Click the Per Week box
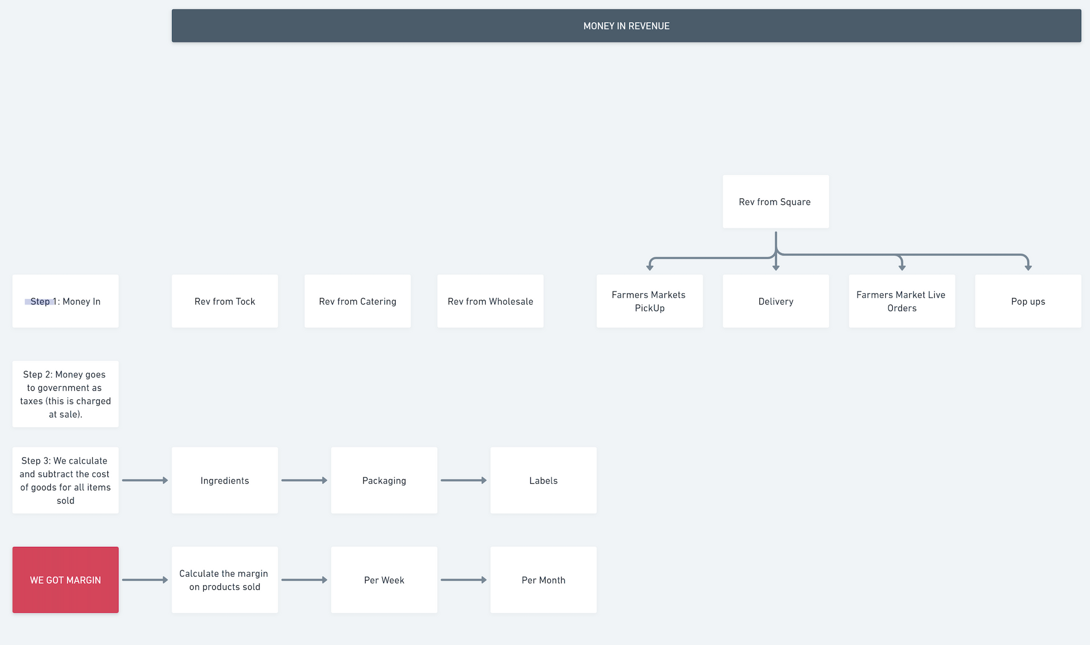The image size is (1090, 645). [x=384, y=580]
